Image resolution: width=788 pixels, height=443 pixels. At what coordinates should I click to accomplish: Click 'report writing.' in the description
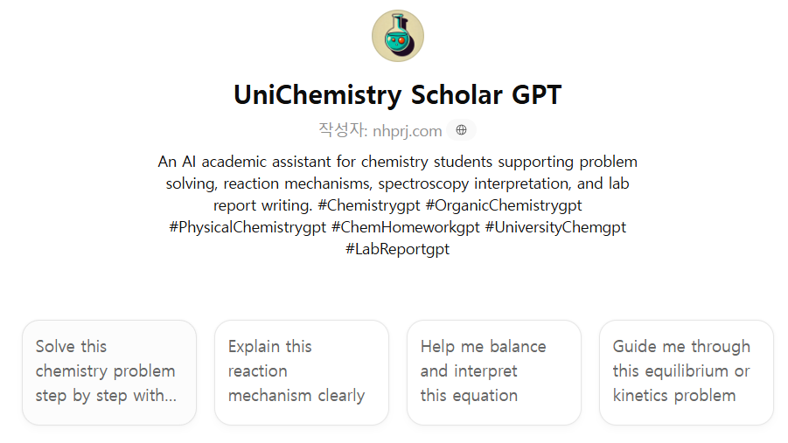click(263, 205)
